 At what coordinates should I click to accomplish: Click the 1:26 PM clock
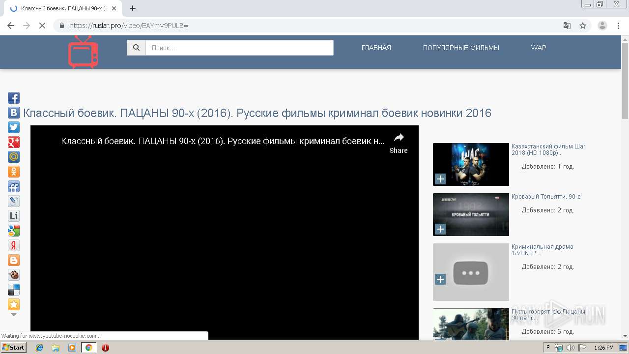pyautogui.click(x=603, y=348)
